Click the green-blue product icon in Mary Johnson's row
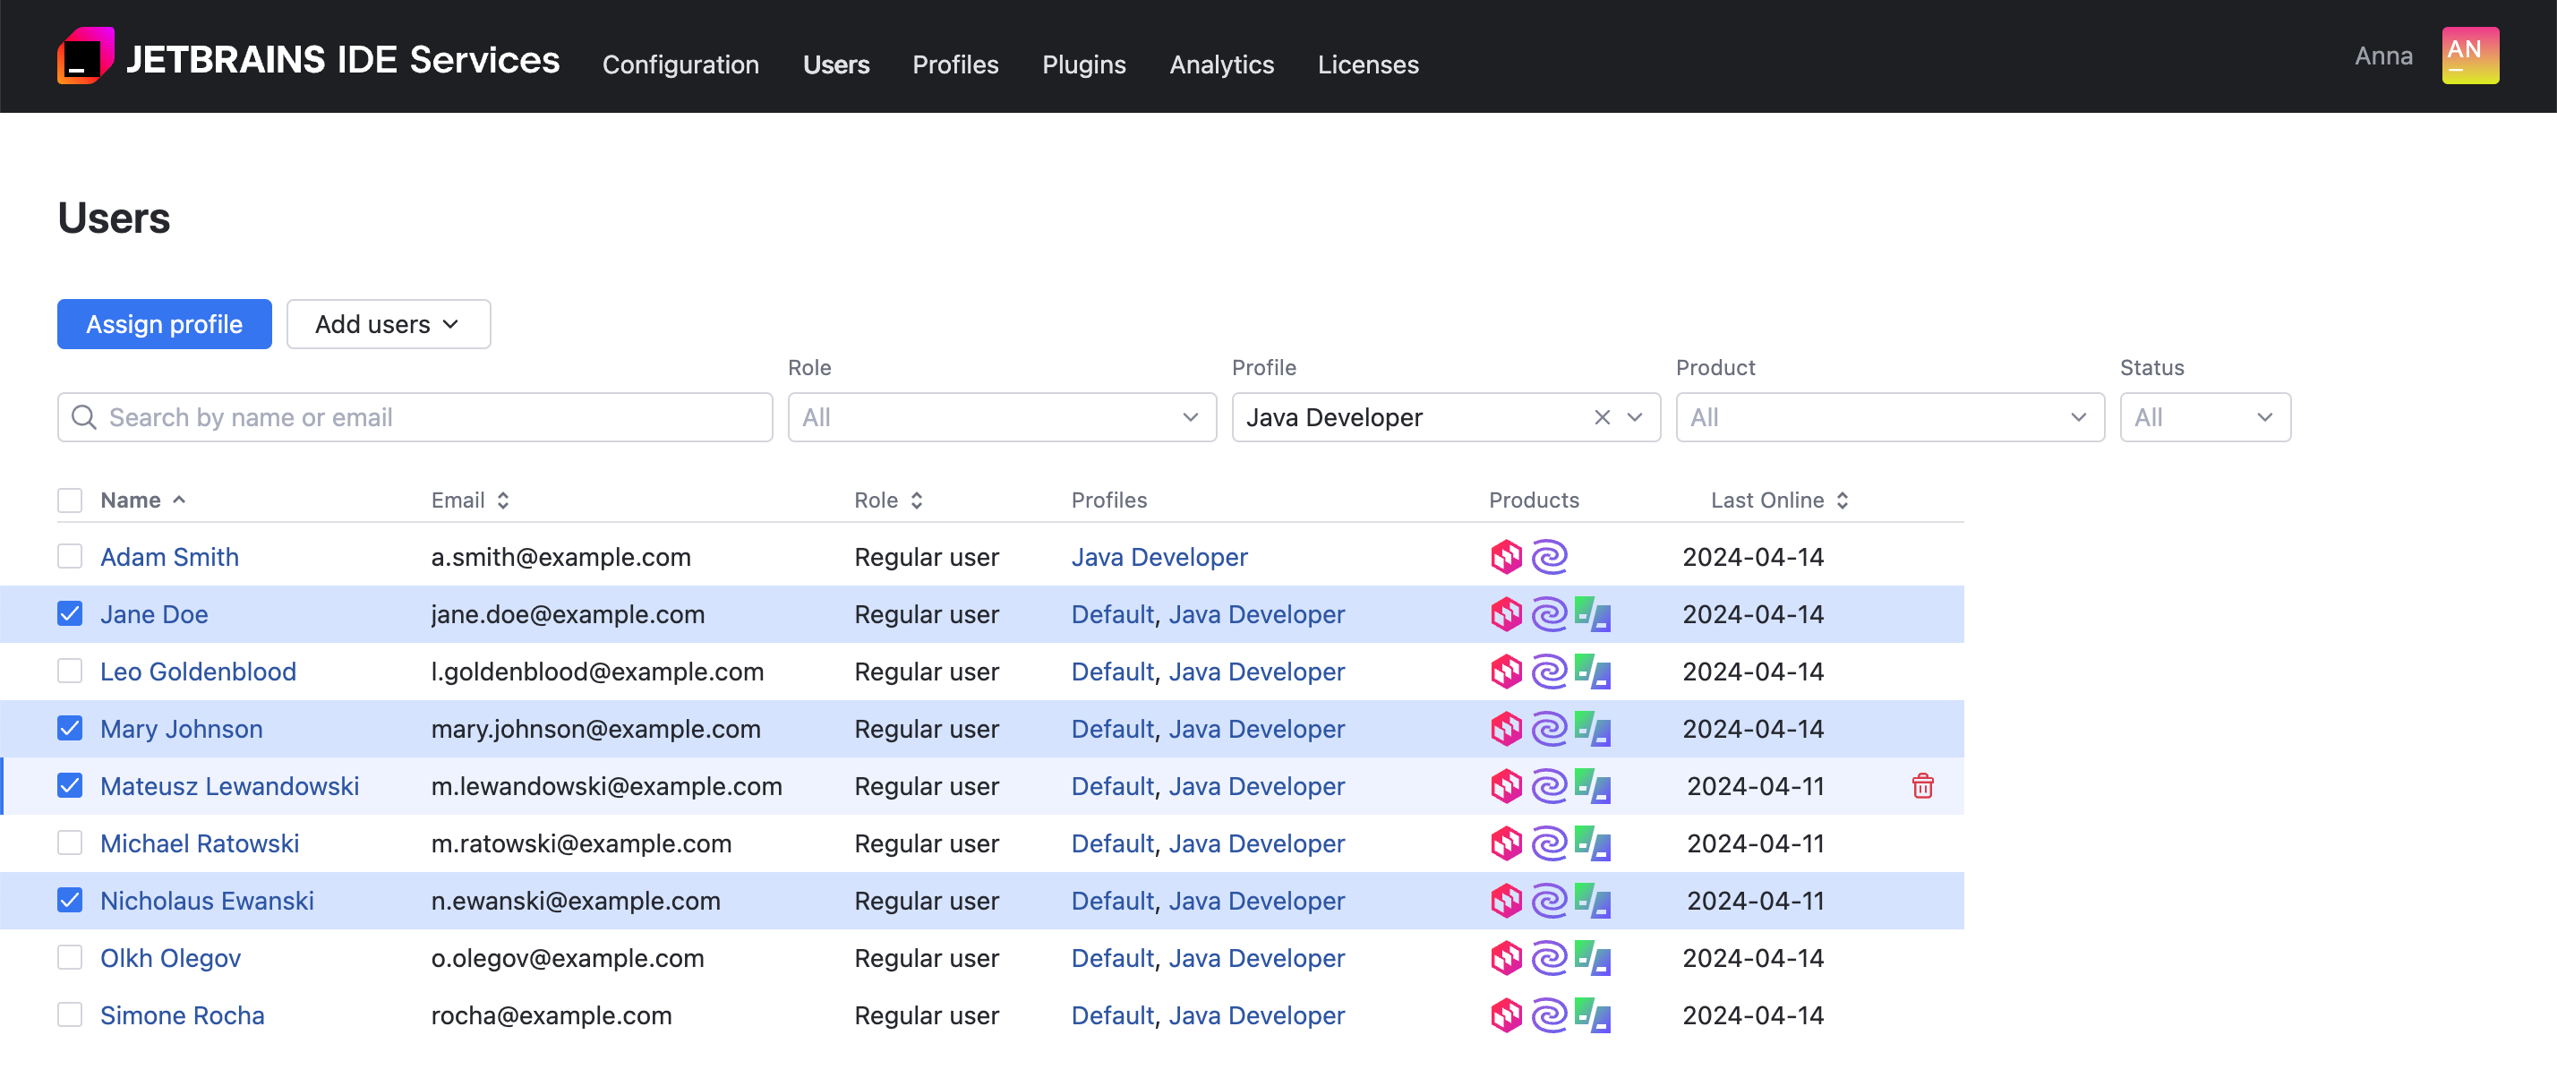 pos(1591,729)
